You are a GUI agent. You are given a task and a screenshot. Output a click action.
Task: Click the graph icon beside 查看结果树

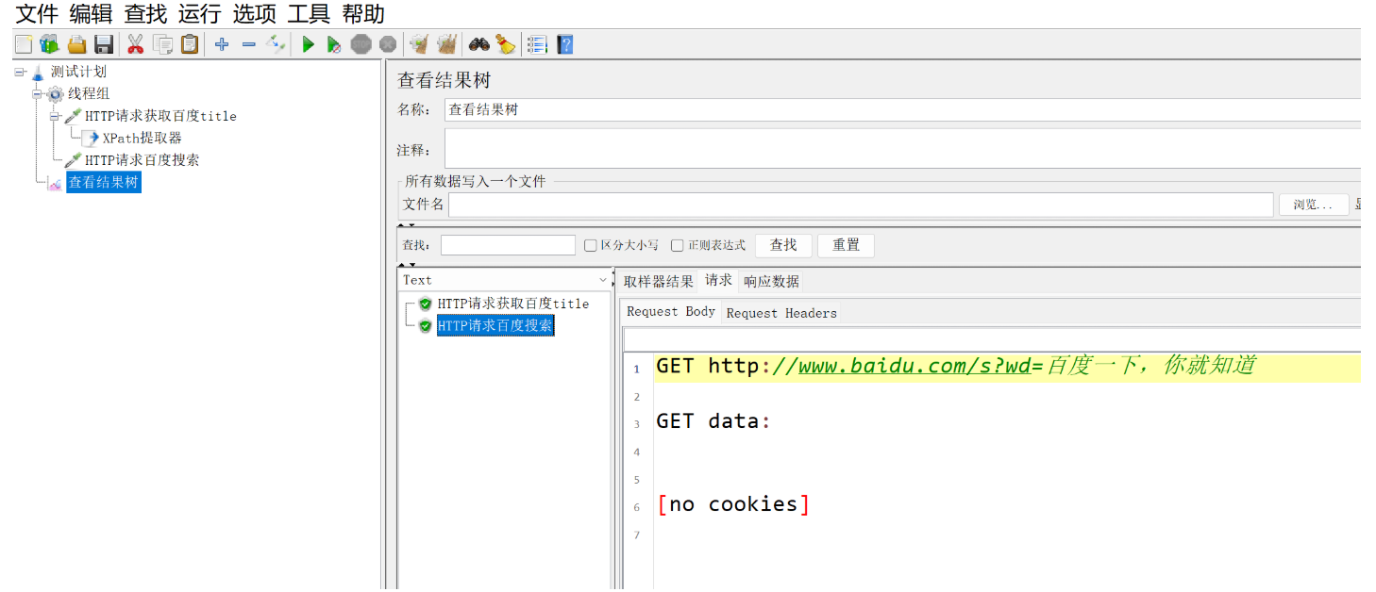point(55,183)
